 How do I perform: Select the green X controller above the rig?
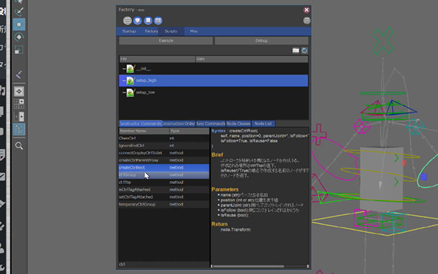(383, 41)
